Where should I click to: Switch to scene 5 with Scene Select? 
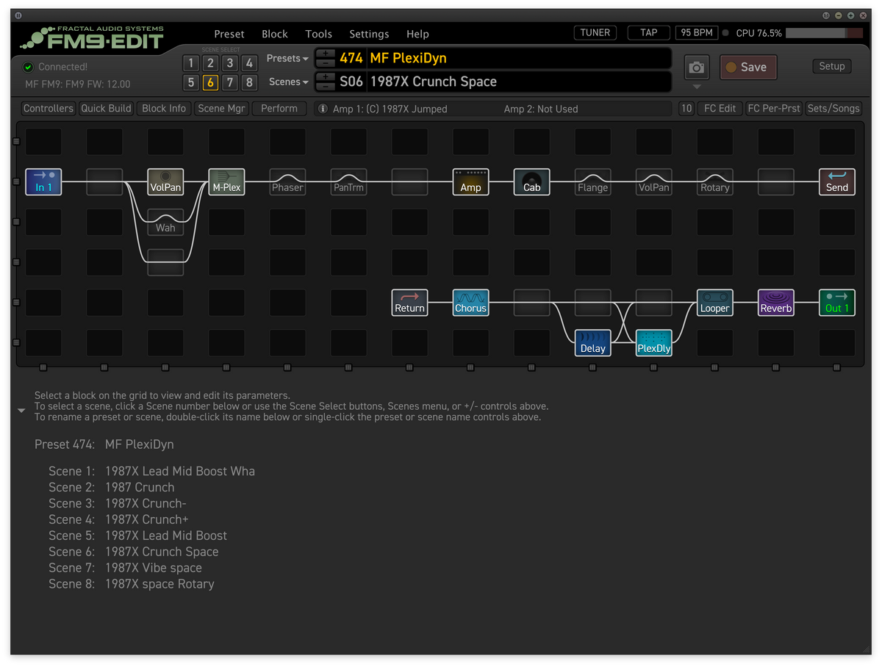pyautogui.click(x=190, y=82)
